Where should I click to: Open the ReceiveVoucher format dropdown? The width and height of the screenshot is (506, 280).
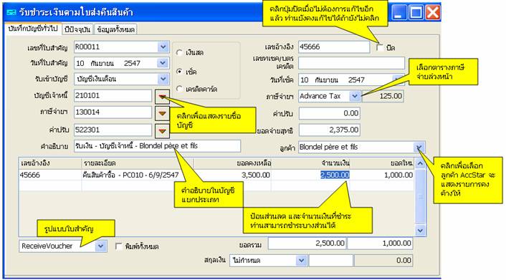pyautogui.click(x=100, y=246)
